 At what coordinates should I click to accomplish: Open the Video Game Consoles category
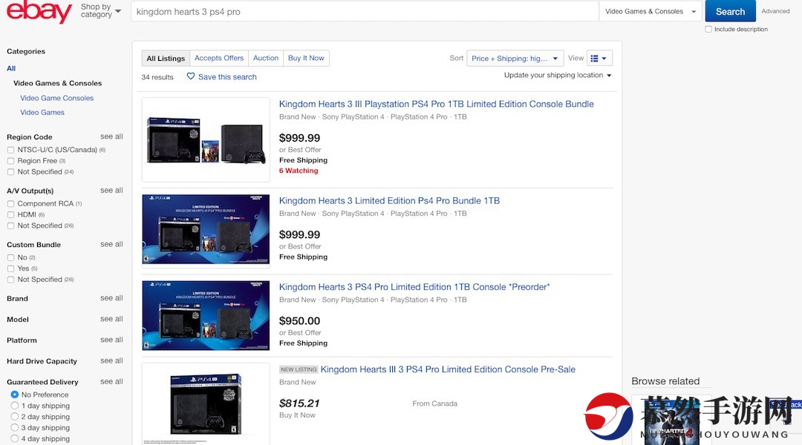[56, 98]
